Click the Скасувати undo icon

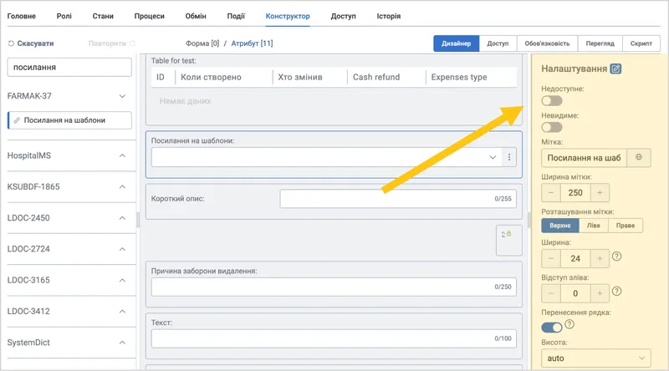11,43
